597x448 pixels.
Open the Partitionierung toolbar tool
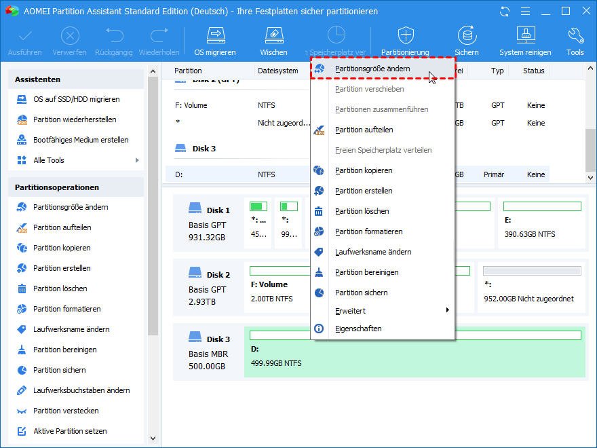pyautogui.click(x=405, y=41)
